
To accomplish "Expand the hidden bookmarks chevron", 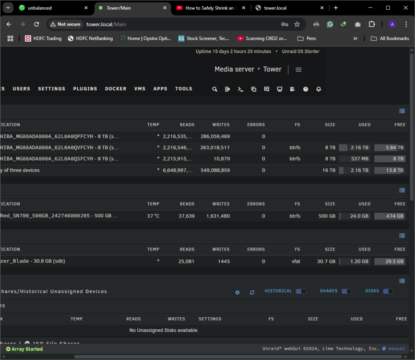I will (x=355, y=39).
